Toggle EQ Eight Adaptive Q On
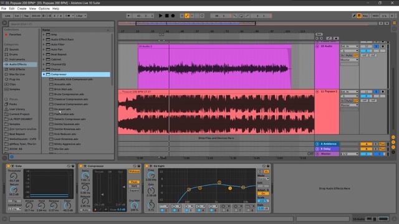This screenshot has height=224, width=399. pos(263,194)
